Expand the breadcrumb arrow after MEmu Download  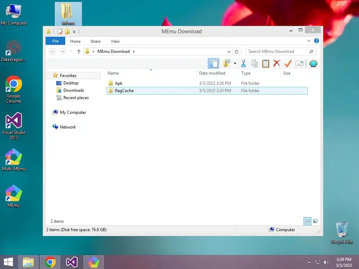click(134, 51)
